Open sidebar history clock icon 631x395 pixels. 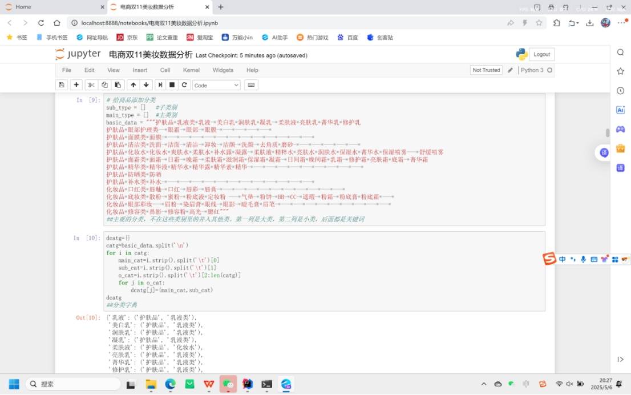(621, 91)
